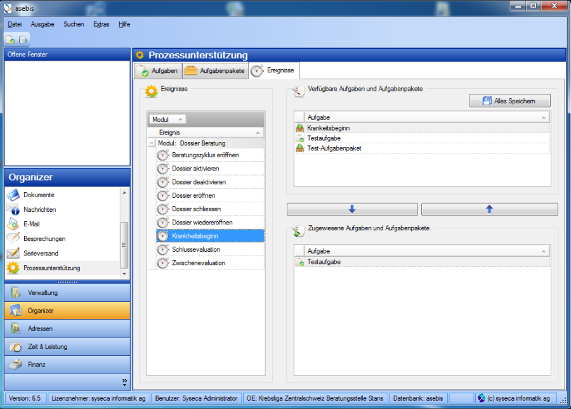Sort available list by Aufgabe header
Viewport: 571px width, 409px height.
(427, 117)
